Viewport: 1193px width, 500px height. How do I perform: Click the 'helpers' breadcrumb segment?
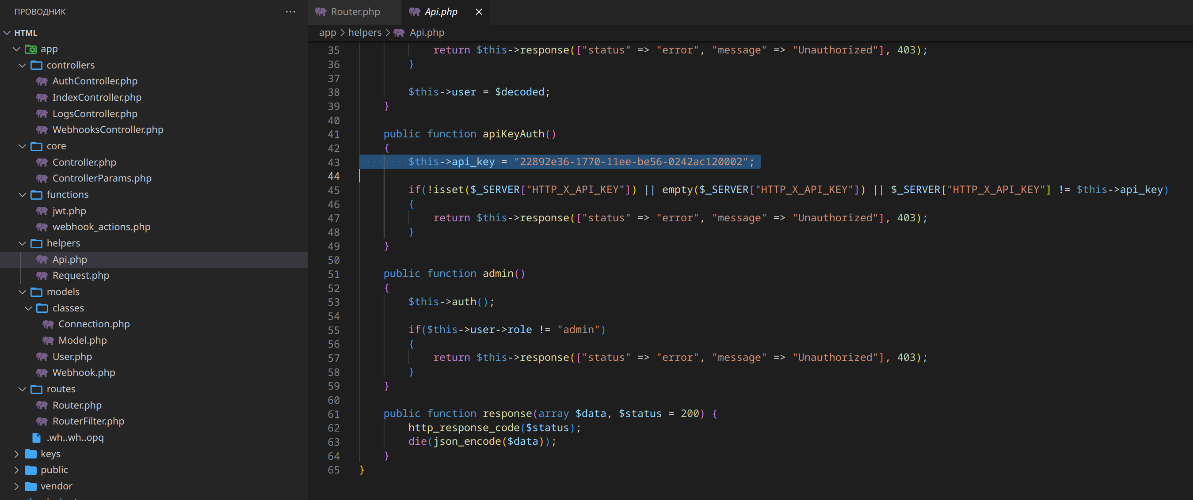365,32
